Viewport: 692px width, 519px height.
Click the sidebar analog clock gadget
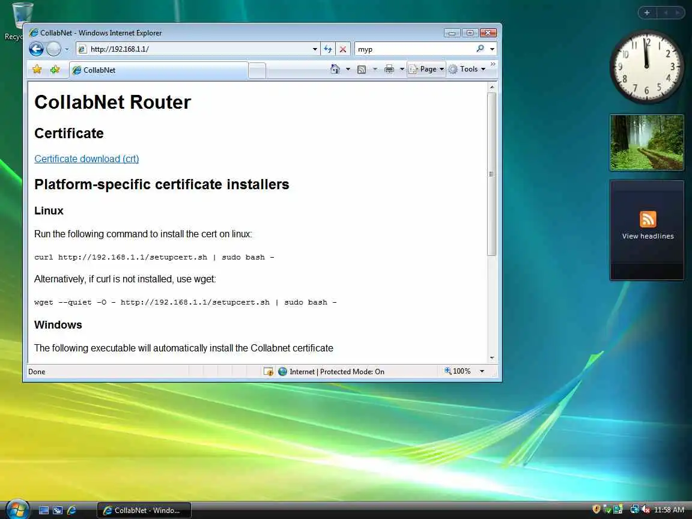pyautogui.click(x=646, y=67)
